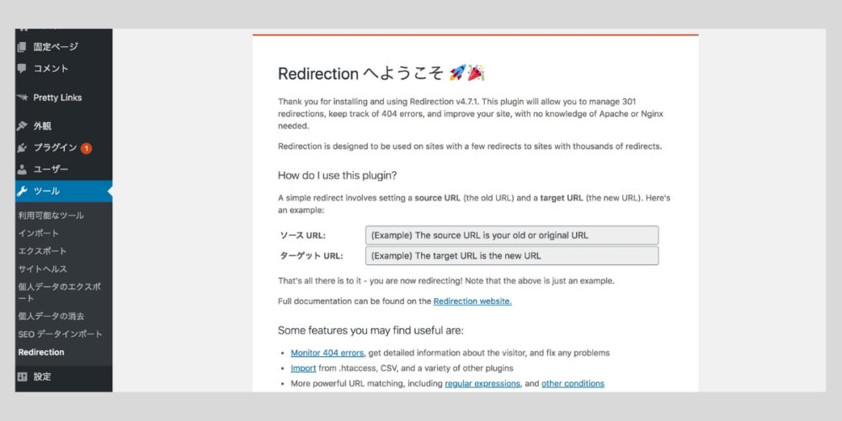The image size is (842, 421).
Task: Click the 固定ページ pages icon
Action: pos(22,47)
